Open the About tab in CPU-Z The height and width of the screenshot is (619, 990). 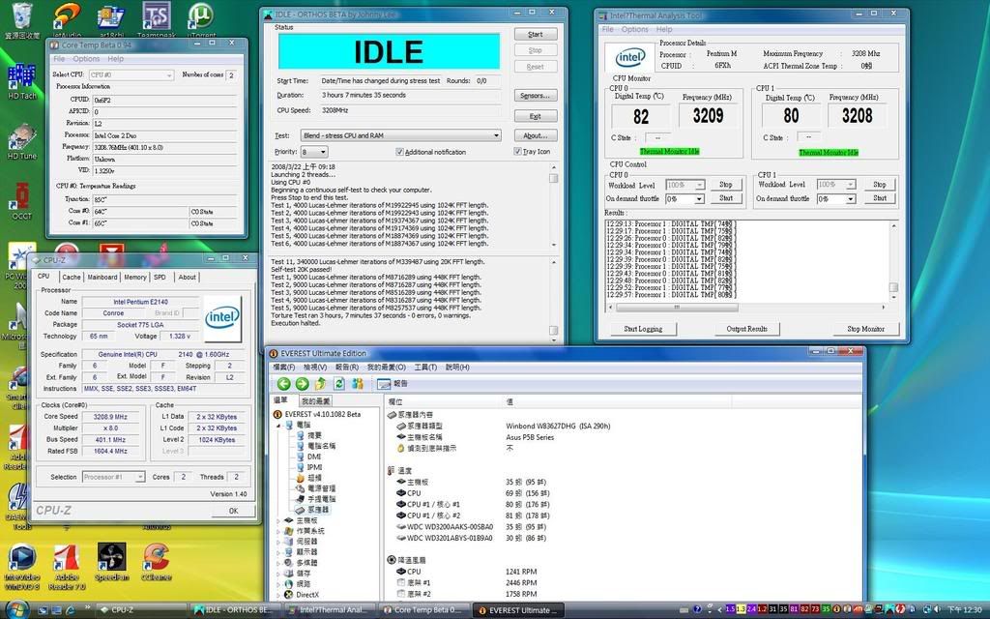point(187,278)
